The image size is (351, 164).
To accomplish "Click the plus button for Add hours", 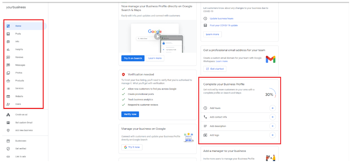I will (x=272, y=108).
